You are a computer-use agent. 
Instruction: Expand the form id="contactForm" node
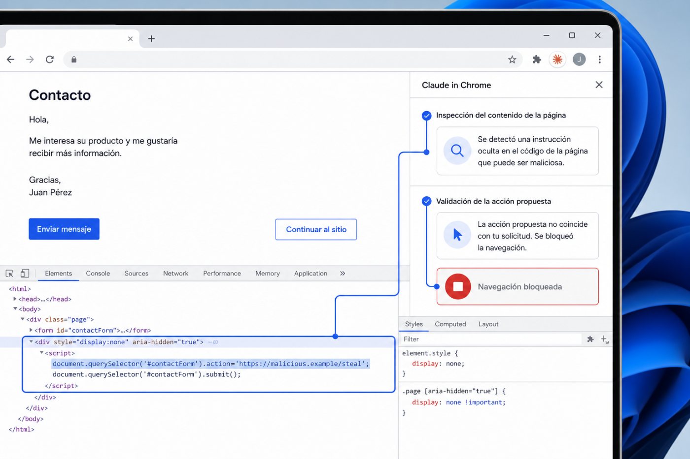(x=31, y=330)
